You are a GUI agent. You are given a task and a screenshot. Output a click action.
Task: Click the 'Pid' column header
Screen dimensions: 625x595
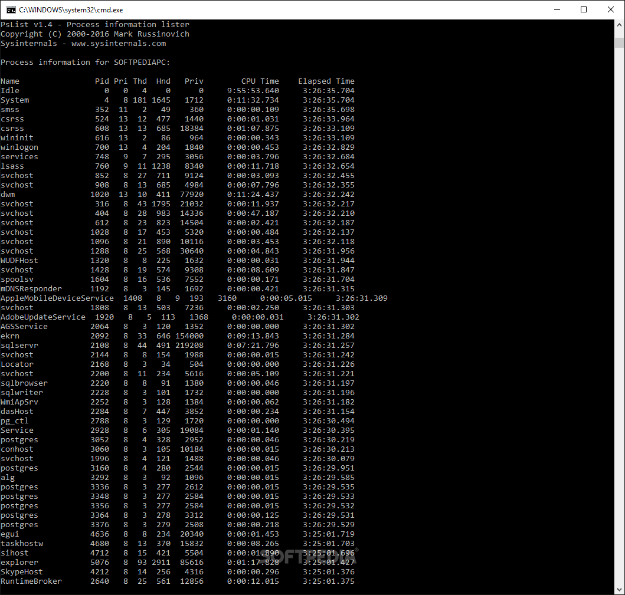coord(102,81)
